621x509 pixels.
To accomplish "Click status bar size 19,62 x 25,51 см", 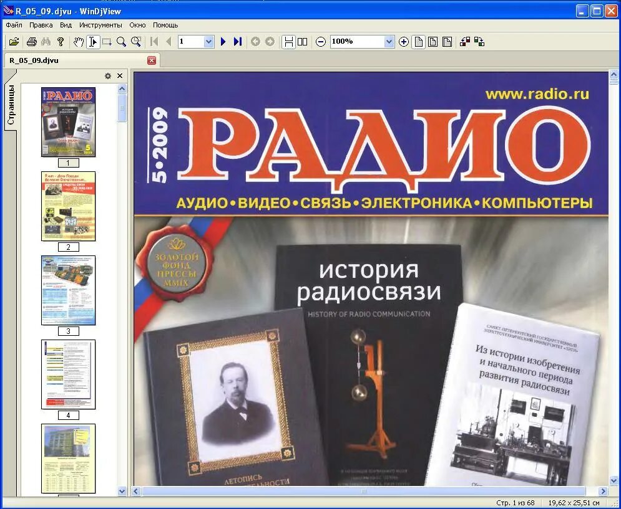I will pyautogui.click(x=574, y=503).
